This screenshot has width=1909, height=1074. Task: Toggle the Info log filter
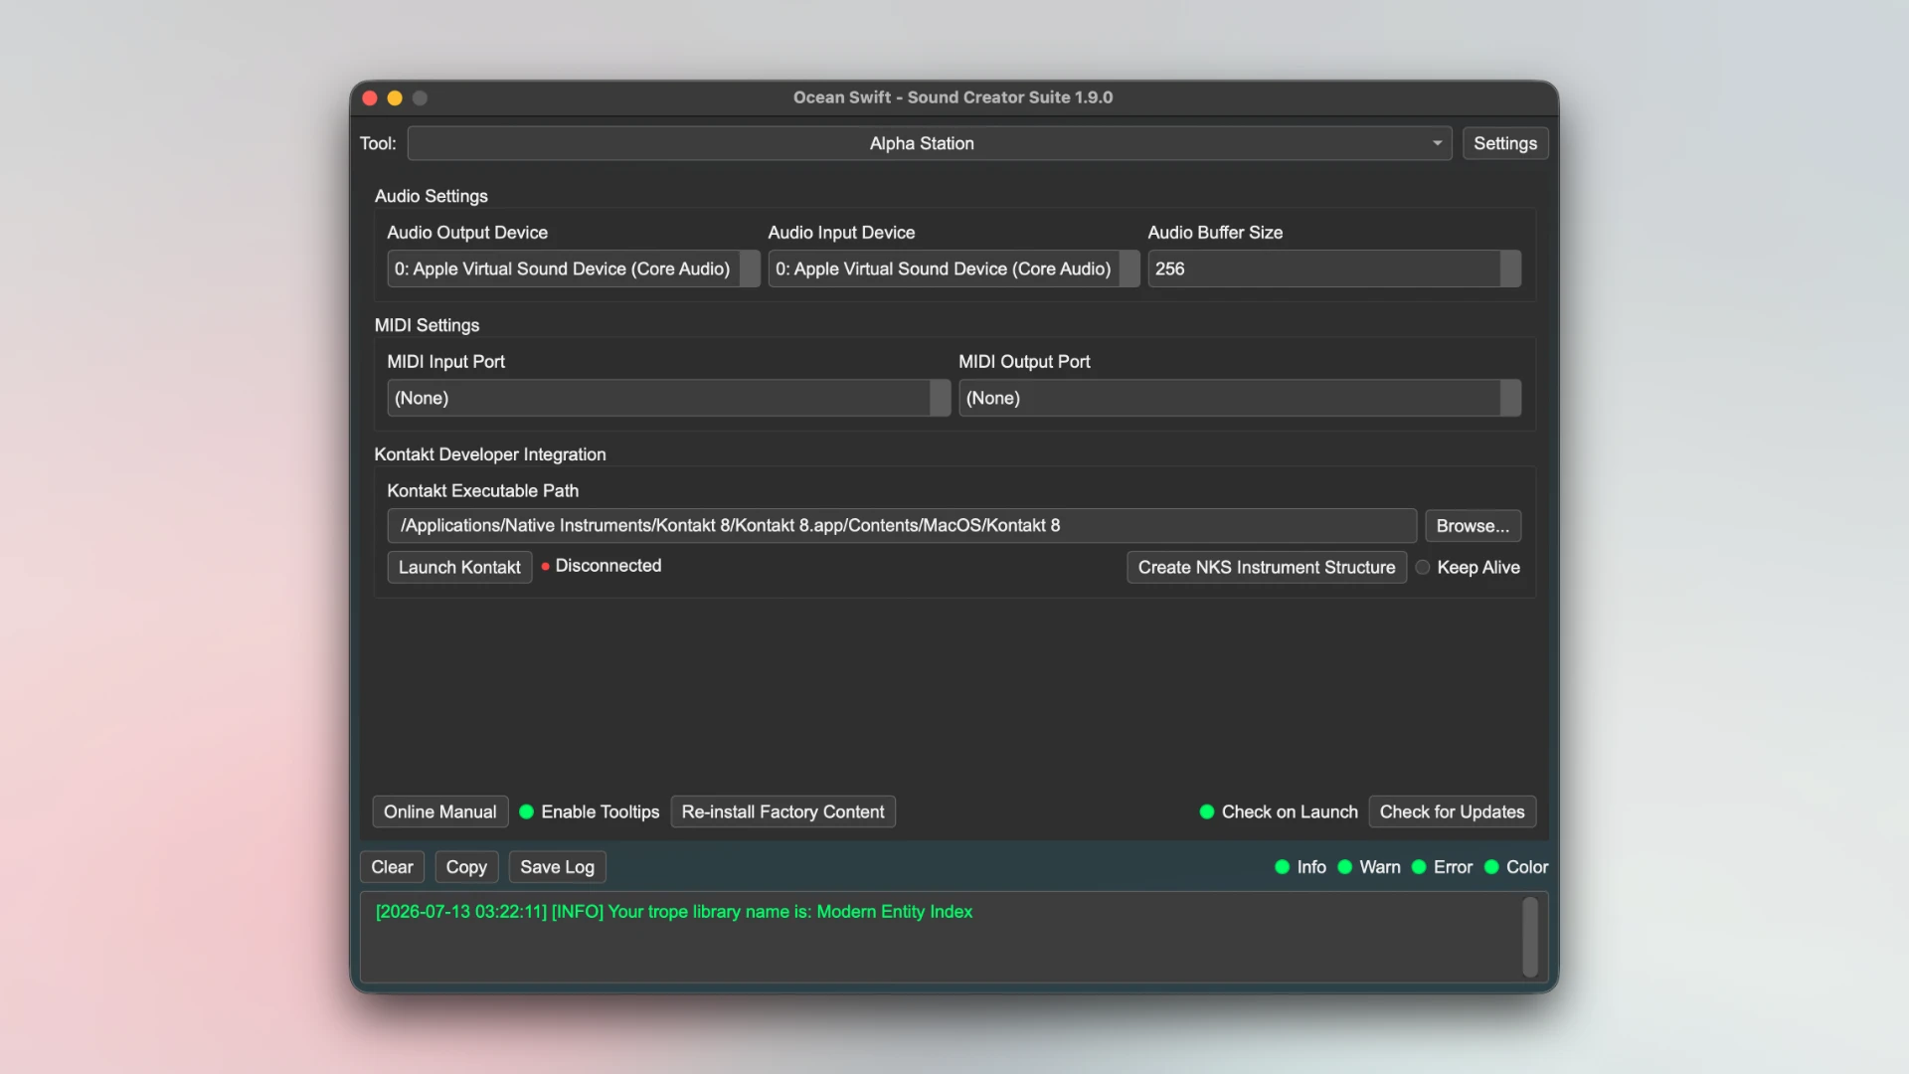point(1301,867)
